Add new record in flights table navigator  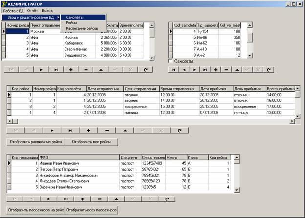point(71,70)
